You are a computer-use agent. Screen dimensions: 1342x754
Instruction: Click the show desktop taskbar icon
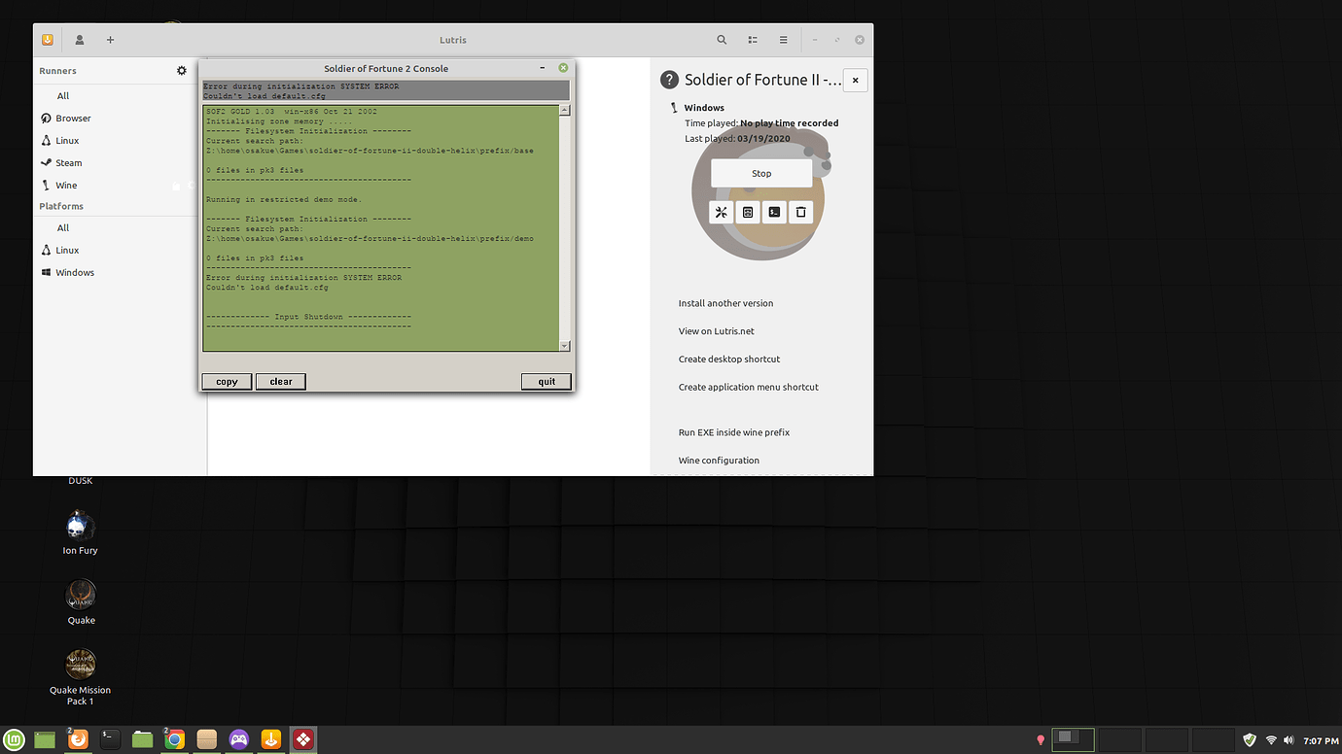coord(46,739)
